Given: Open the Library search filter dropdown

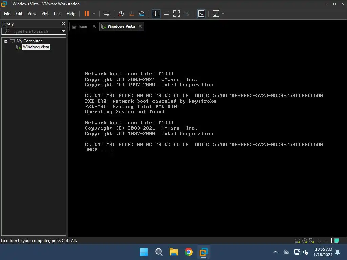Looking at the screenshot, I should (63, 31).
